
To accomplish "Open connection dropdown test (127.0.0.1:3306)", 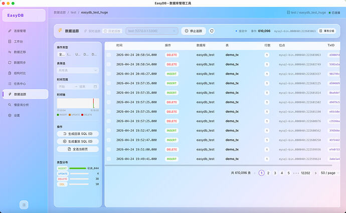I will (152, 31).
